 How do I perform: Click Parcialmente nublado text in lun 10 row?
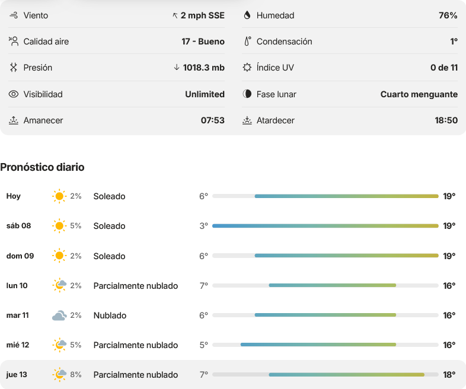[x=136, y=286]
